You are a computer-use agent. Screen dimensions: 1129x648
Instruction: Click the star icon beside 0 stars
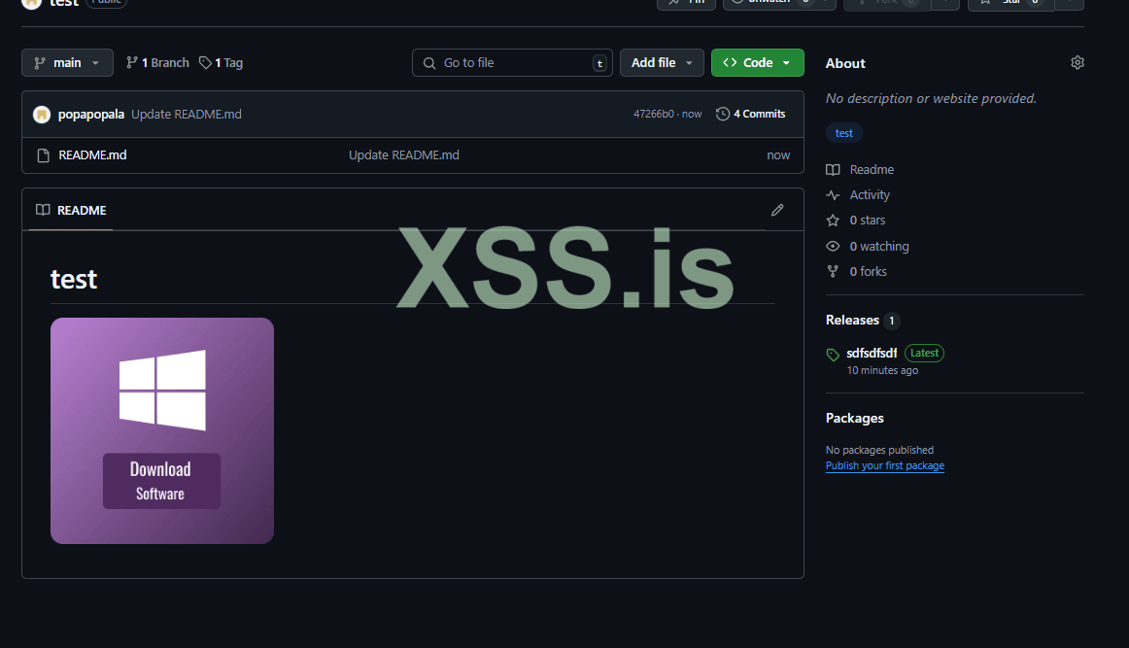coord(833,221)
